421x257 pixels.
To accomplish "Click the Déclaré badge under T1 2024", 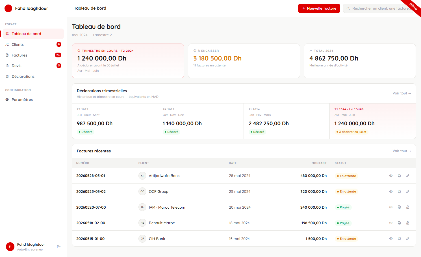I will [x=257, y=132].
